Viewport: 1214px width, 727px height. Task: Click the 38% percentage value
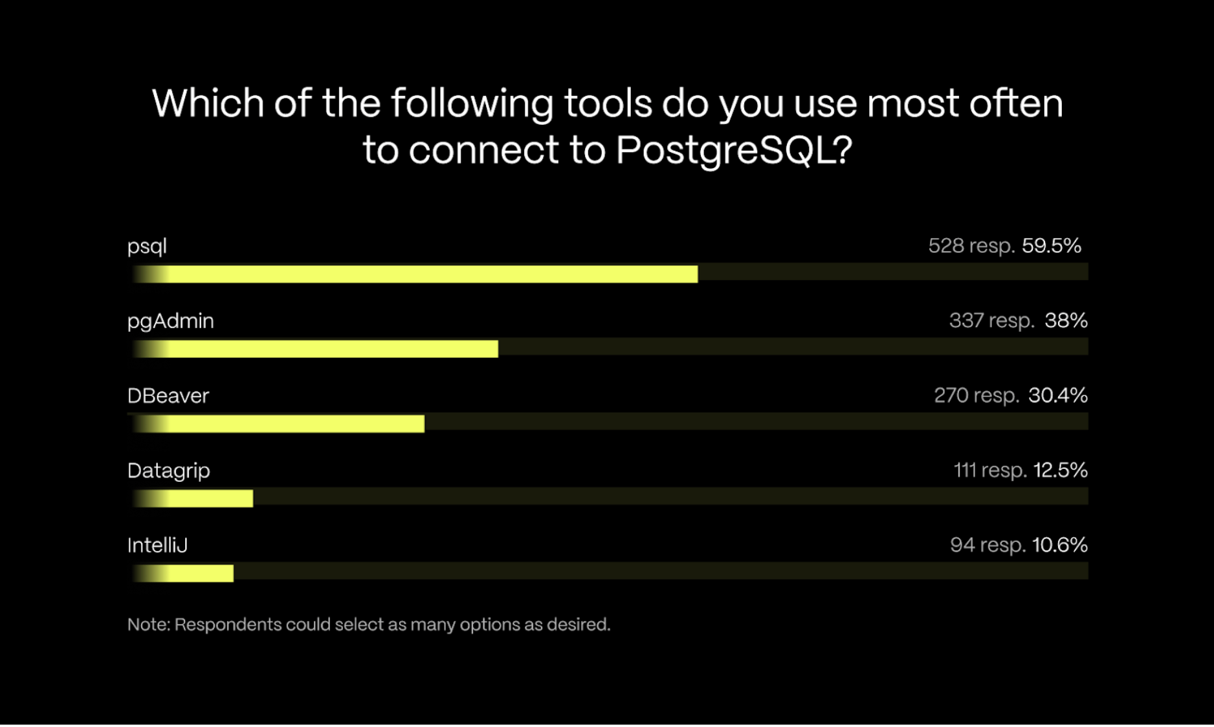[x=1066, y=320]
